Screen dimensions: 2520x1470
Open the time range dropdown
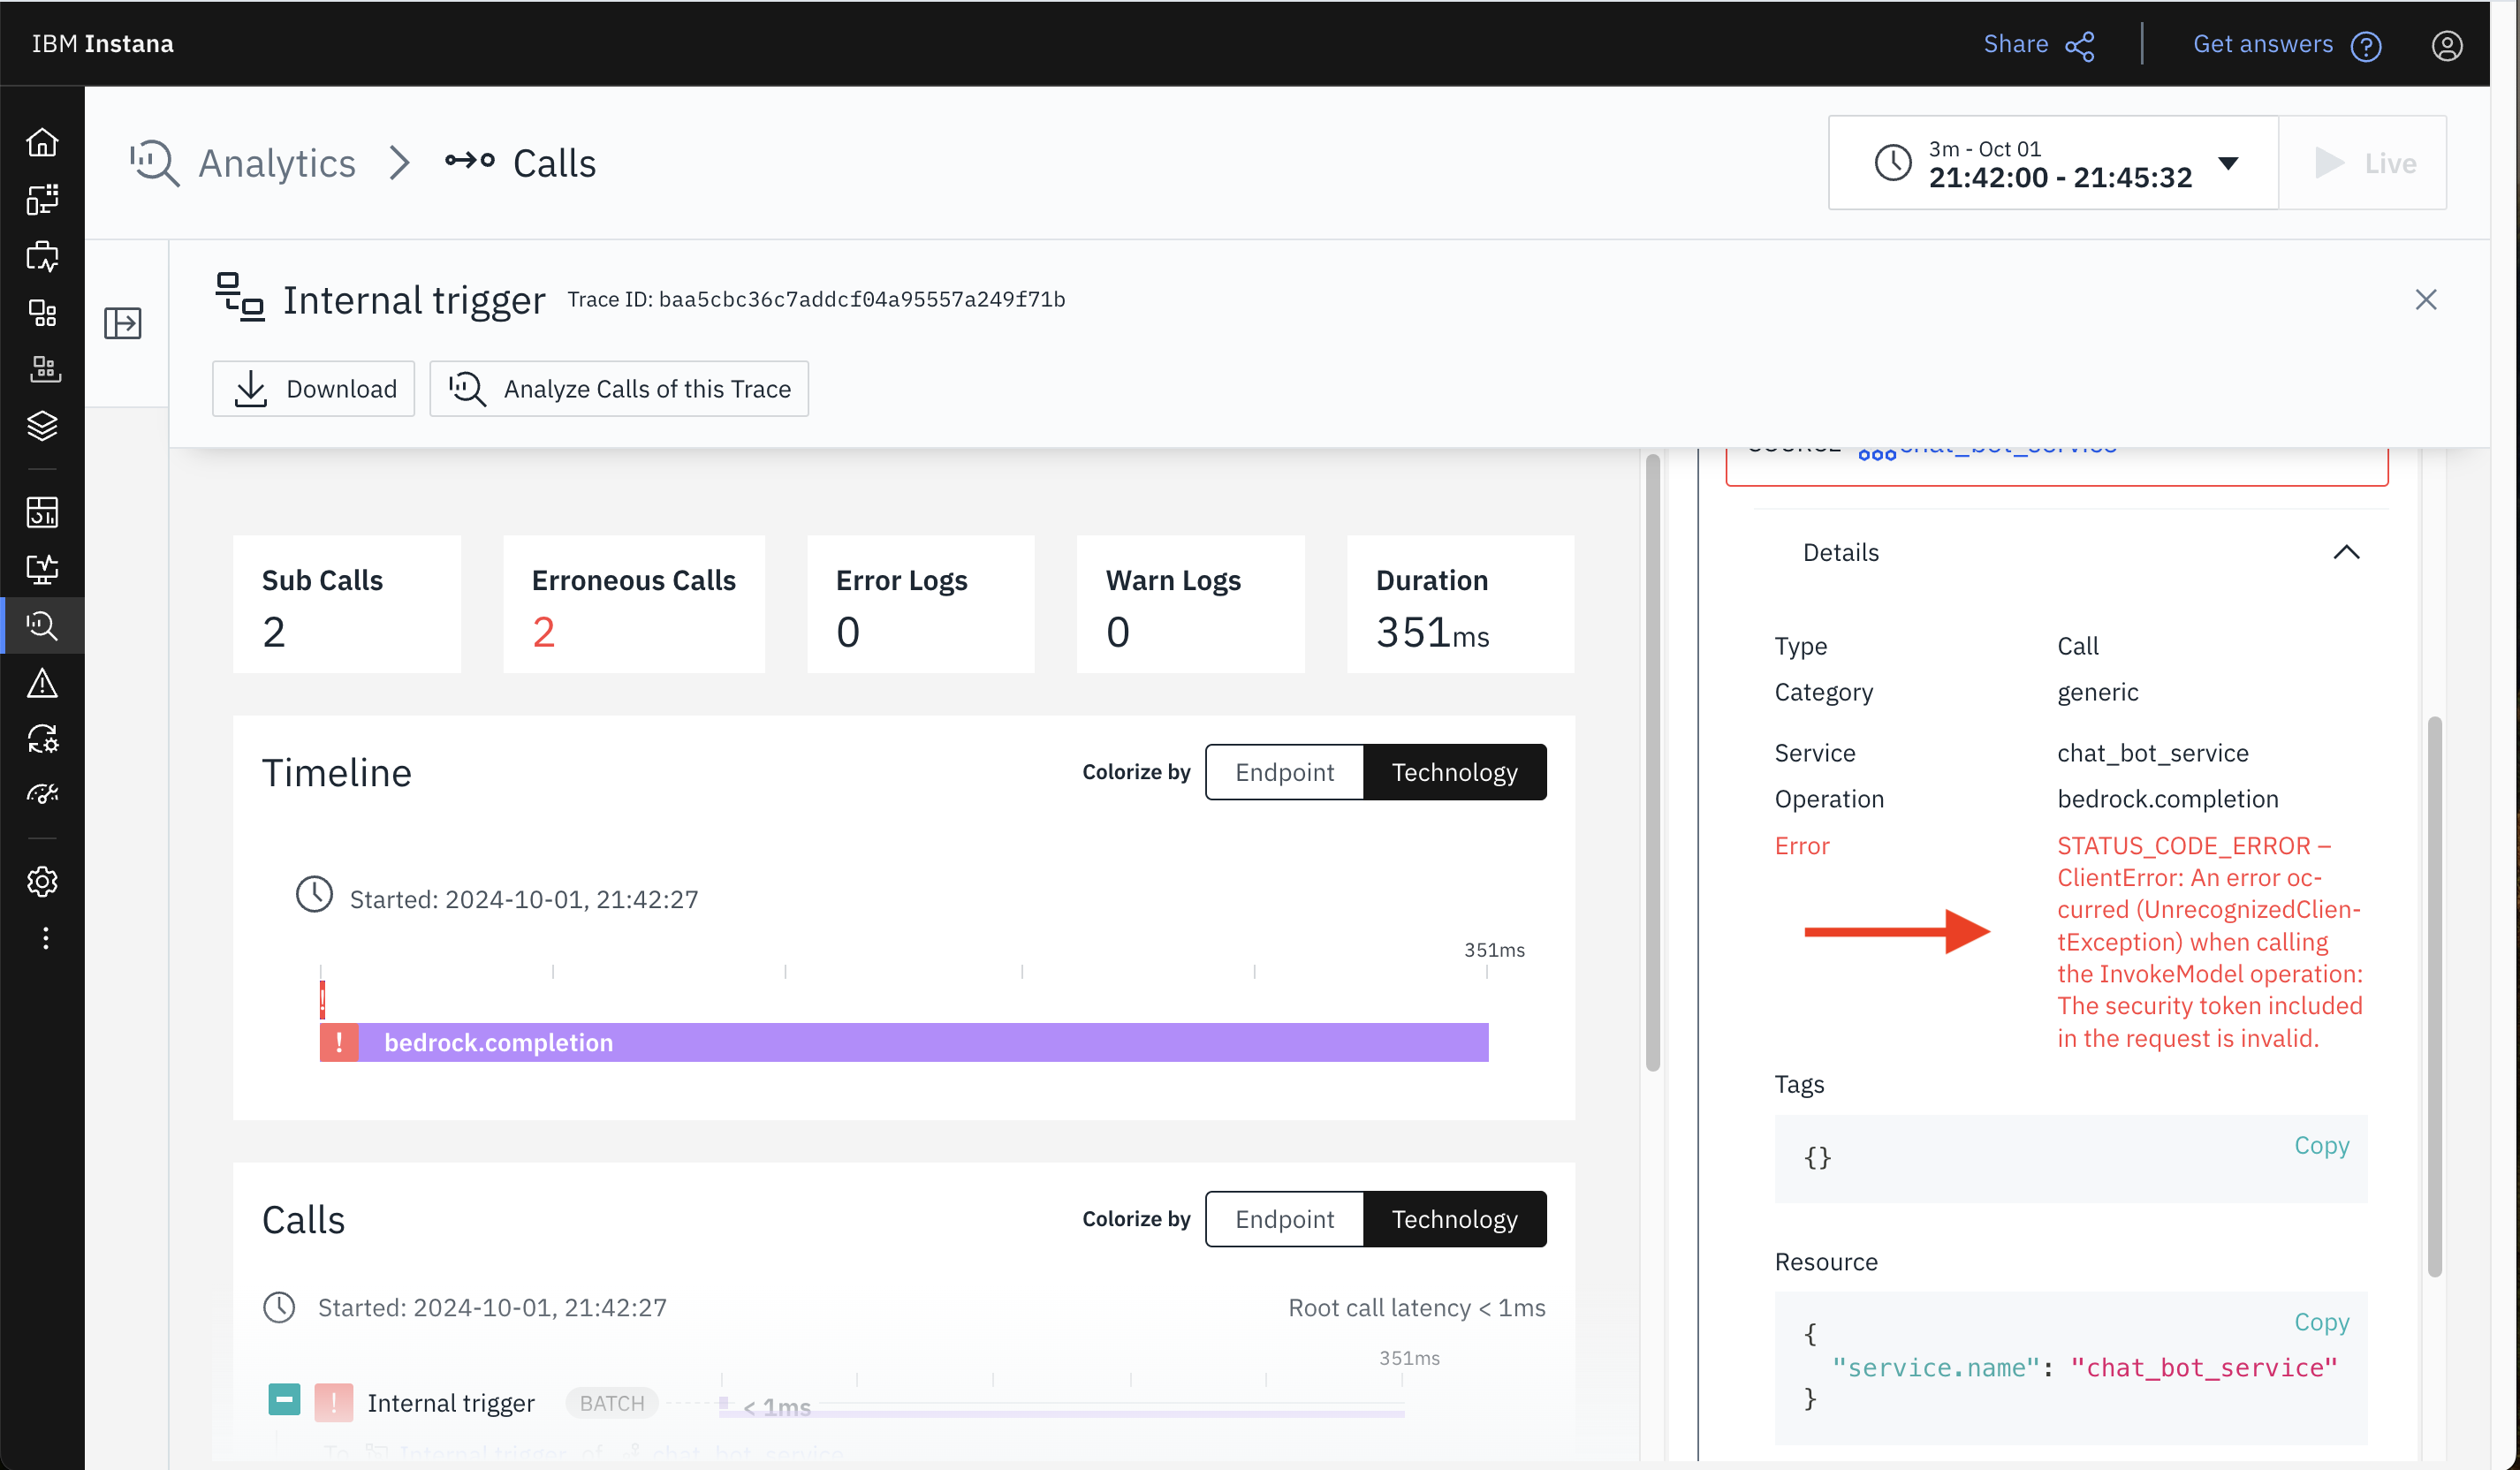(x=2230, y=163)
